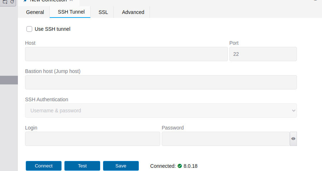Screen dimensions: 322x171
Task: Open the SSL tab
Action: [x=103, y=12]
